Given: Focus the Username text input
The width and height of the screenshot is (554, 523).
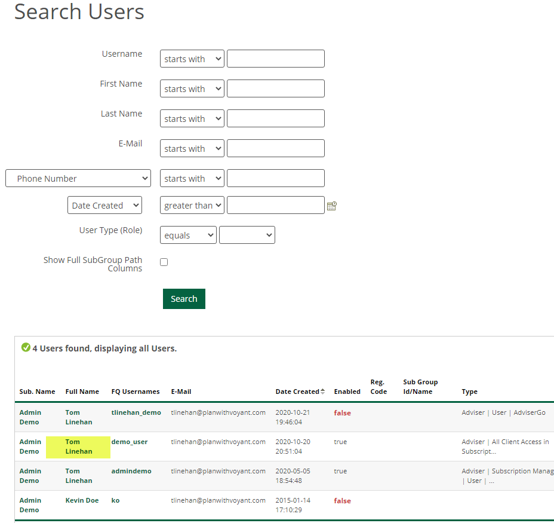Looking at the screenshot, I should pyautogui.click(x=276, y=59).
